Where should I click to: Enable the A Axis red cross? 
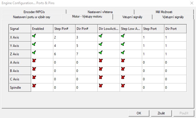(34, 61)
